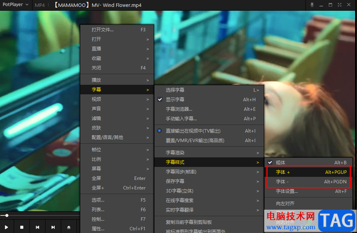Expand the 收藏 submenu
This screenshot has width=357, height=233.
(x=117, y=58)
